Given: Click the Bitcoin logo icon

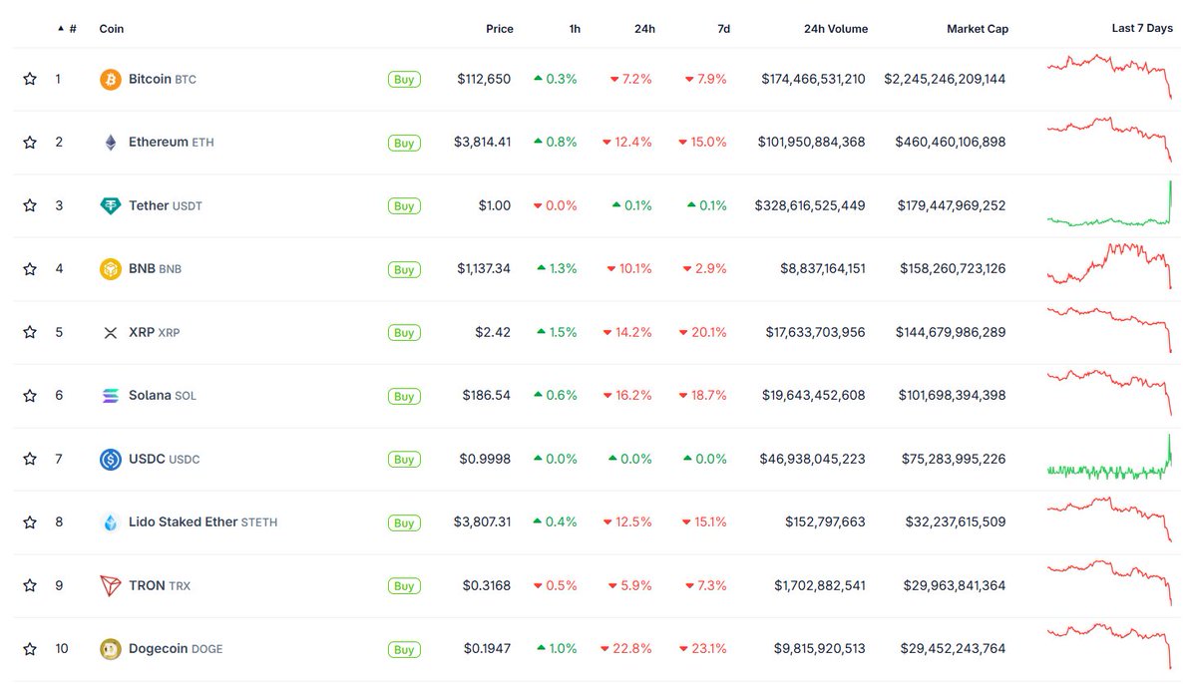Looking at the screenshot, I should 111,79.
